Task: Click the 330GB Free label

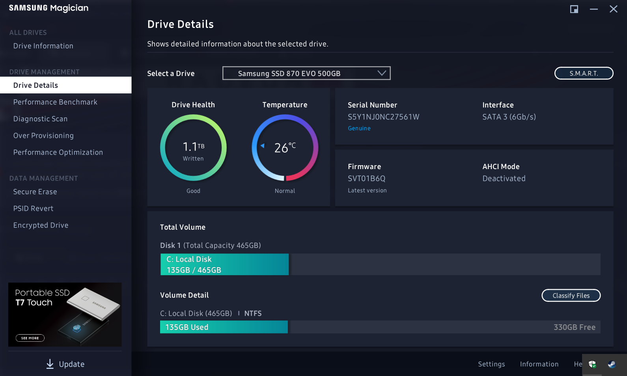Action: click(575, 327)
